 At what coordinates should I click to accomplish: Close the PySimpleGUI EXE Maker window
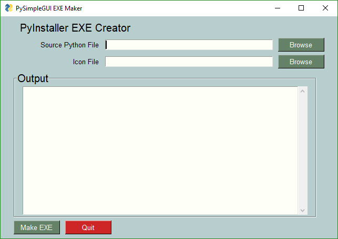[x=325, y=8]
